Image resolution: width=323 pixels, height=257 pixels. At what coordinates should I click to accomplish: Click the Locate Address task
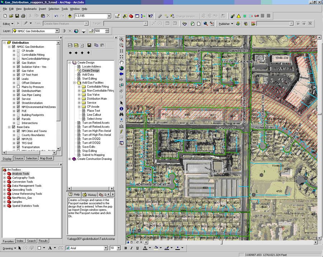(91, 67)
